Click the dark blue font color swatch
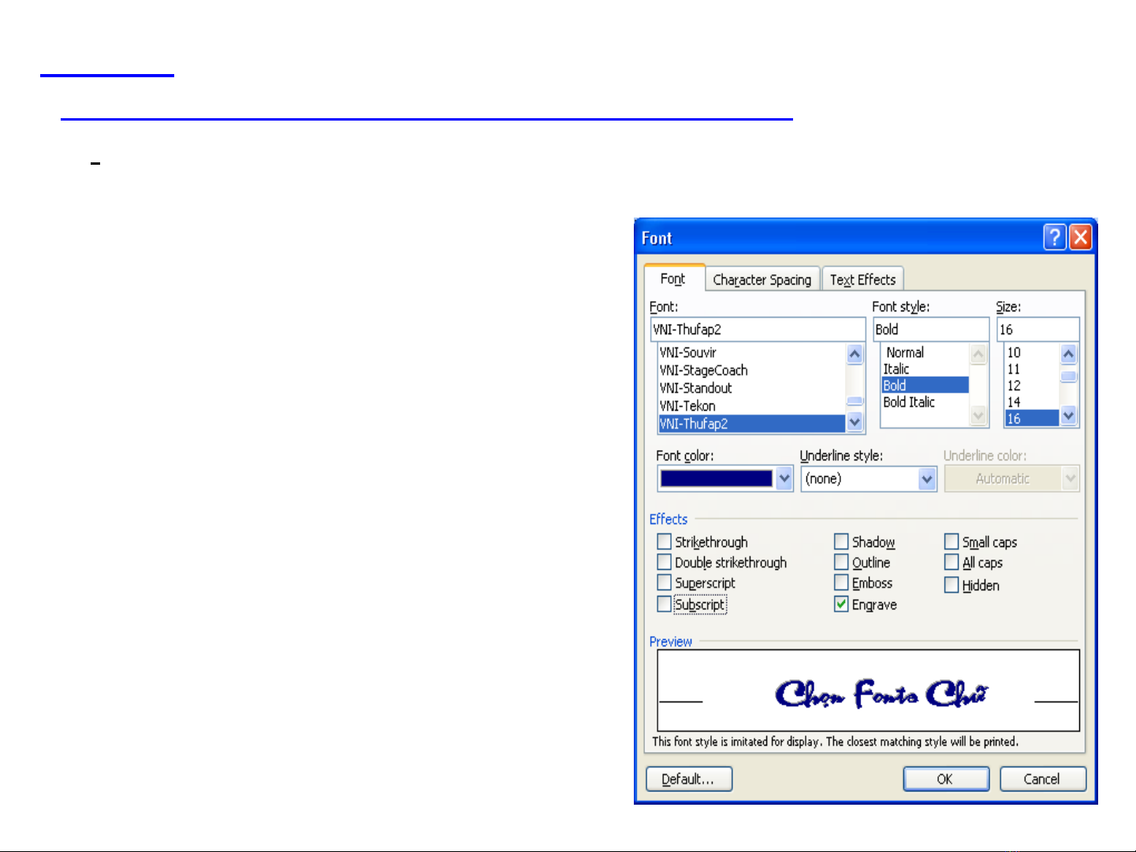The height and width of the screenshot is (852, 1136). coord(716,478)
